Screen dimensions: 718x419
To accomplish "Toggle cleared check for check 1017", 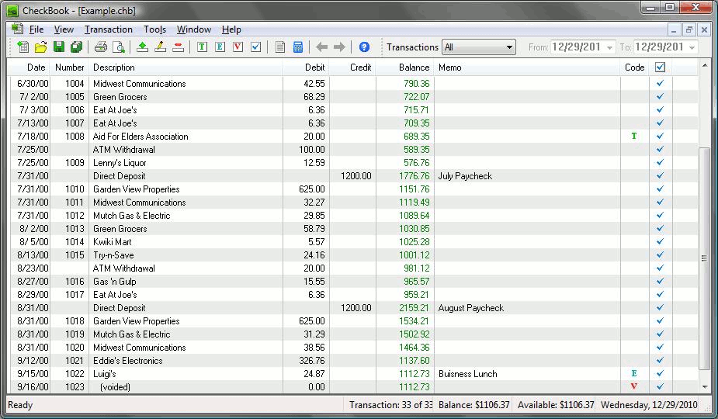I will [x=660, y=294].
